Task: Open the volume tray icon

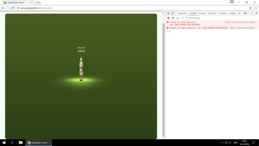Action: (230, 143)
